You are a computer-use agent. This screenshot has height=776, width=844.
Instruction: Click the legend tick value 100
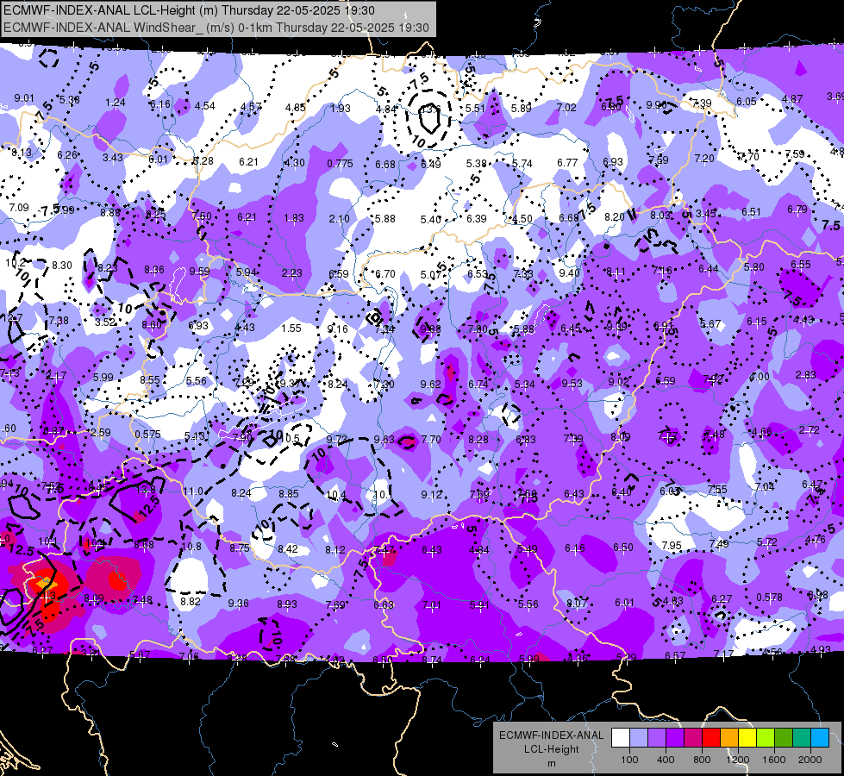coord(629,760)
